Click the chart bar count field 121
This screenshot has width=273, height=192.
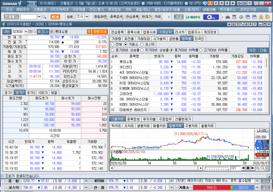235,168
